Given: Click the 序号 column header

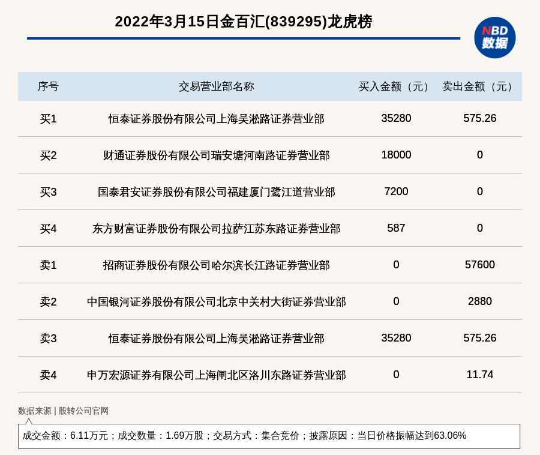Looking at the screenshot, I should 48,86.
